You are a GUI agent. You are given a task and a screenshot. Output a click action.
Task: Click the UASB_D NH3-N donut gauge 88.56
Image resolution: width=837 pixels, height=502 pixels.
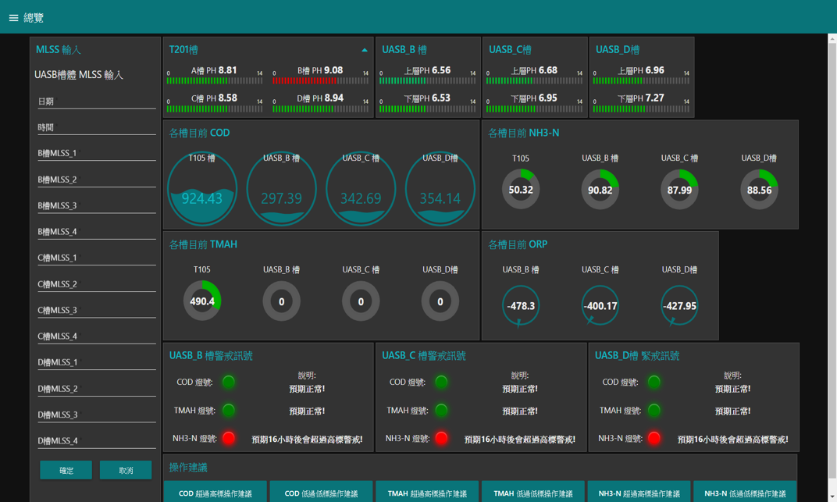pos(759,190)
